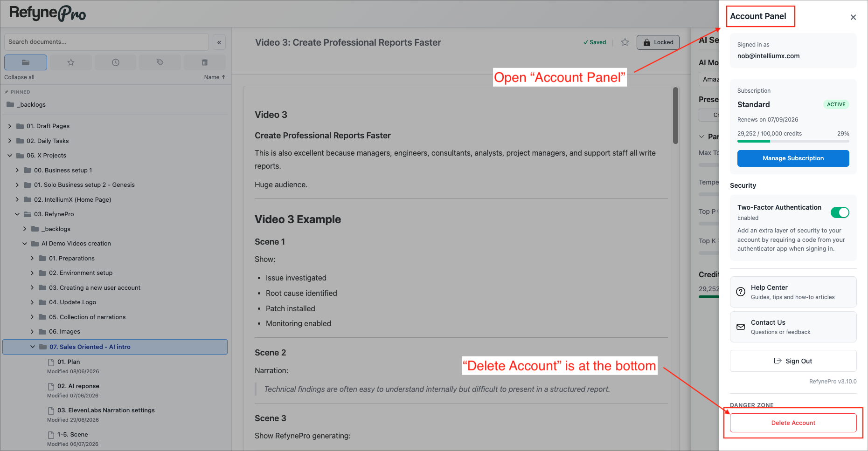Image resolution: width=868 pixels, height=451 pixels.
Task: Click the Delete Account button
Action: click(793, 423)
